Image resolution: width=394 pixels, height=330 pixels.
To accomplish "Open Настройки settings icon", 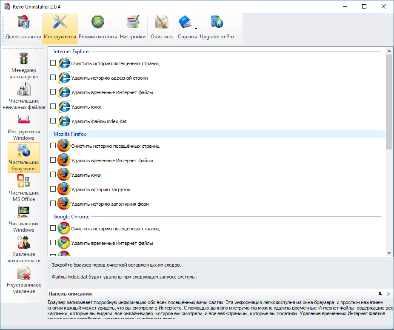I will pos(133,28).
